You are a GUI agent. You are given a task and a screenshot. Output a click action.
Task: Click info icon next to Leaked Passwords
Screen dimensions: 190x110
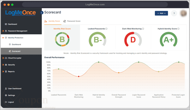click(106, 29)
